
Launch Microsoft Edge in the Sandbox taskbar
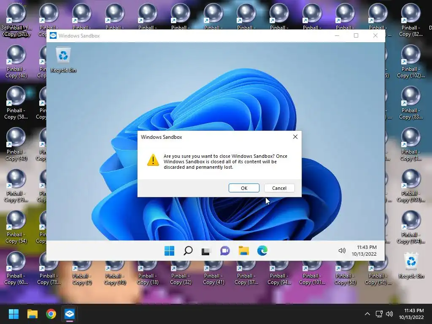[262, 251]
